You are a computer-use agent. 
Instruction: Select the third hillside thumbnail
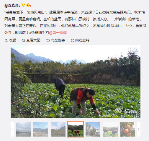tap(58, 129)
